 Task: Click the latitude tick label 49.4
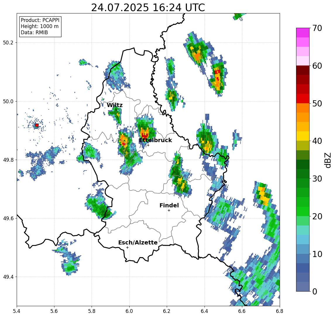[8, 277]
